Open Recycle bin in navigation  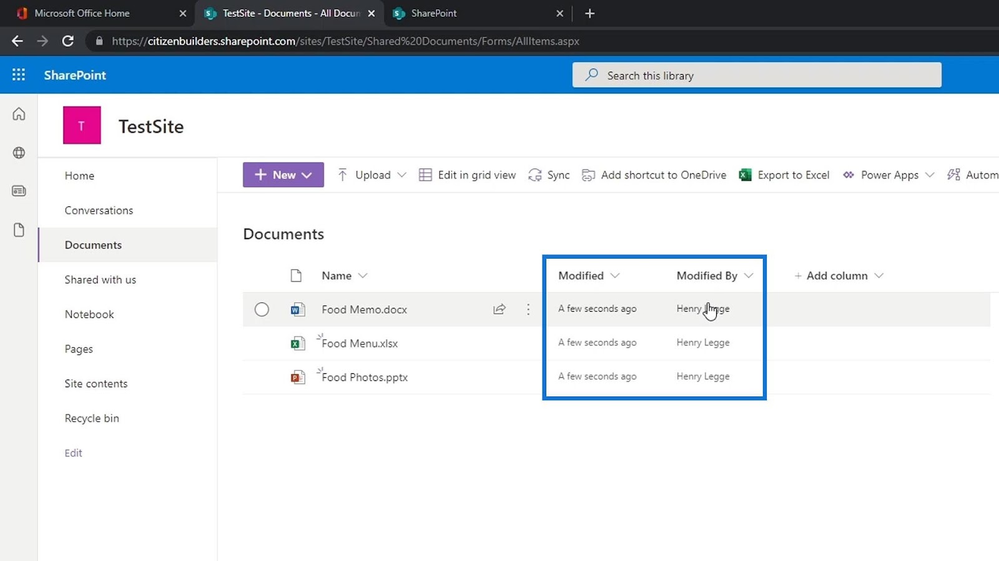[x=92, y=418]
